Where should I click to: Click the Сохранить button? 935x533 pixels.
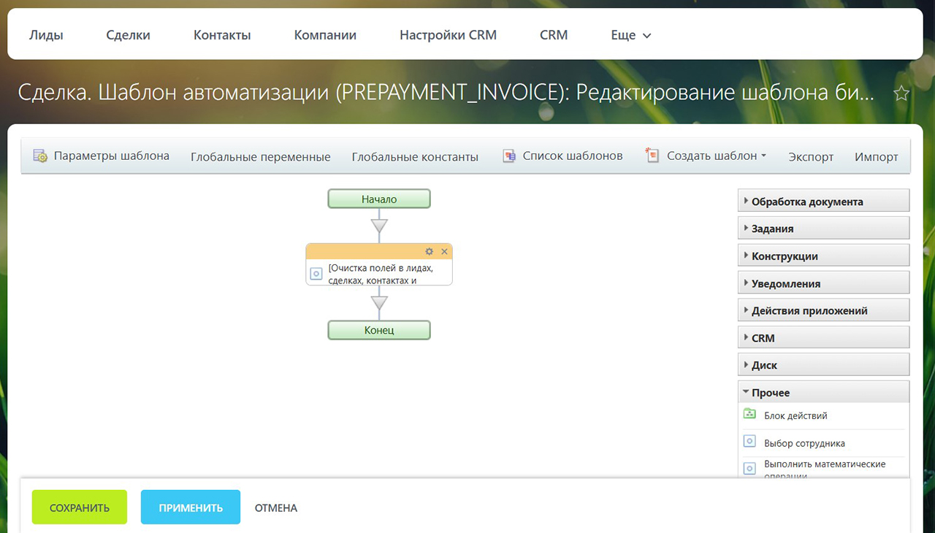pyautogui.click(x=80, y=507)
